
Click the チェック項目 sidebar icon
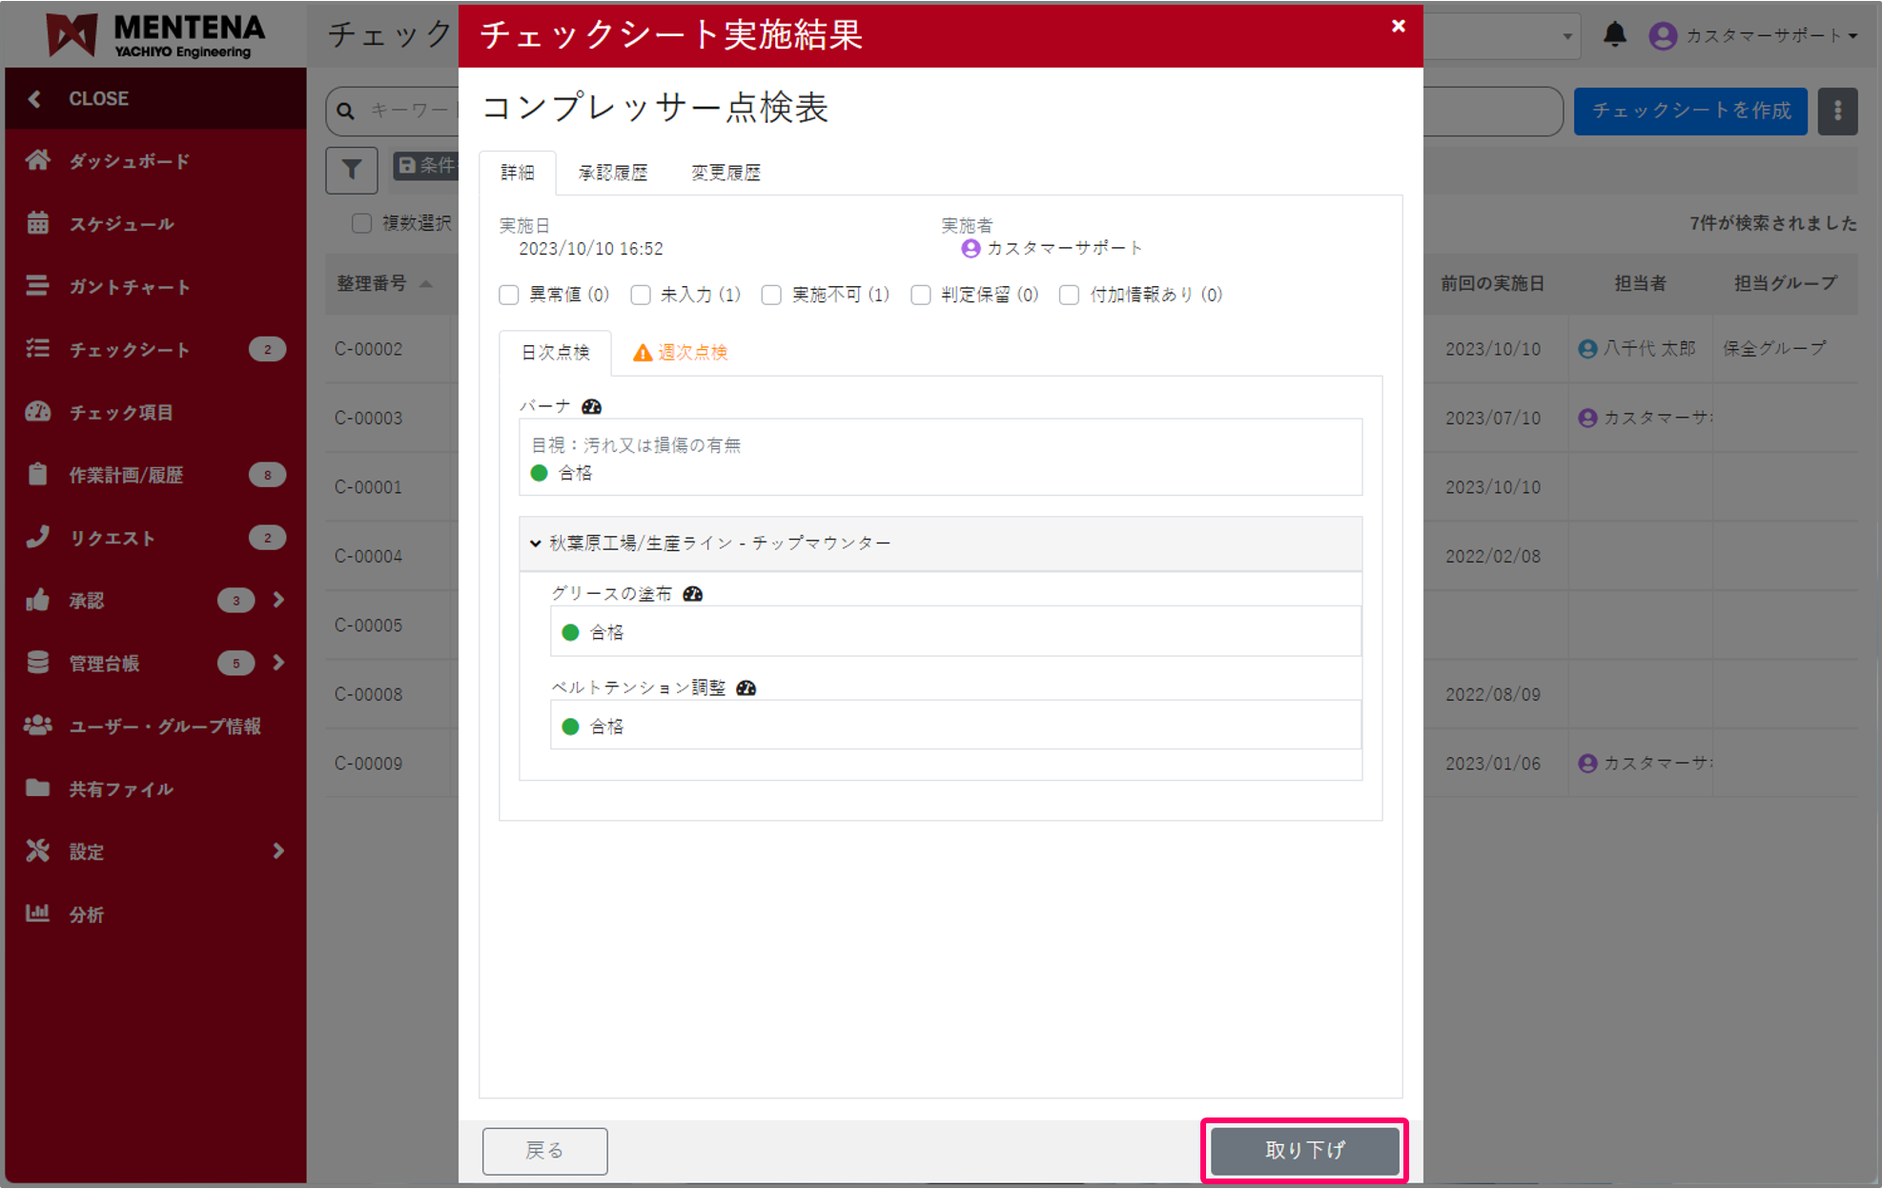(38, 412)
